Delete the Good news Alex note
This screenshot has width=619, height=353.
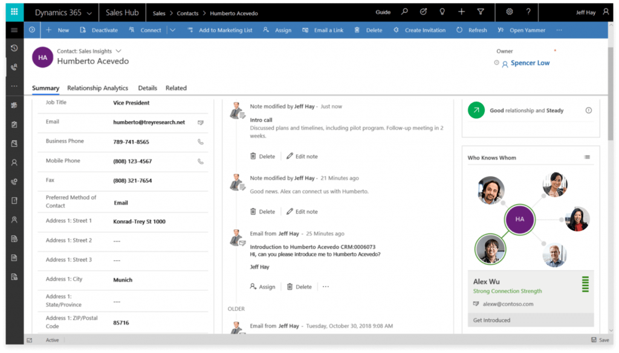tap(262, 212)
